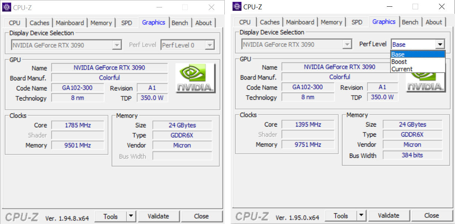Select Graphics tab in right window
This screenshot has width=455, height=224.
[384, 22]
